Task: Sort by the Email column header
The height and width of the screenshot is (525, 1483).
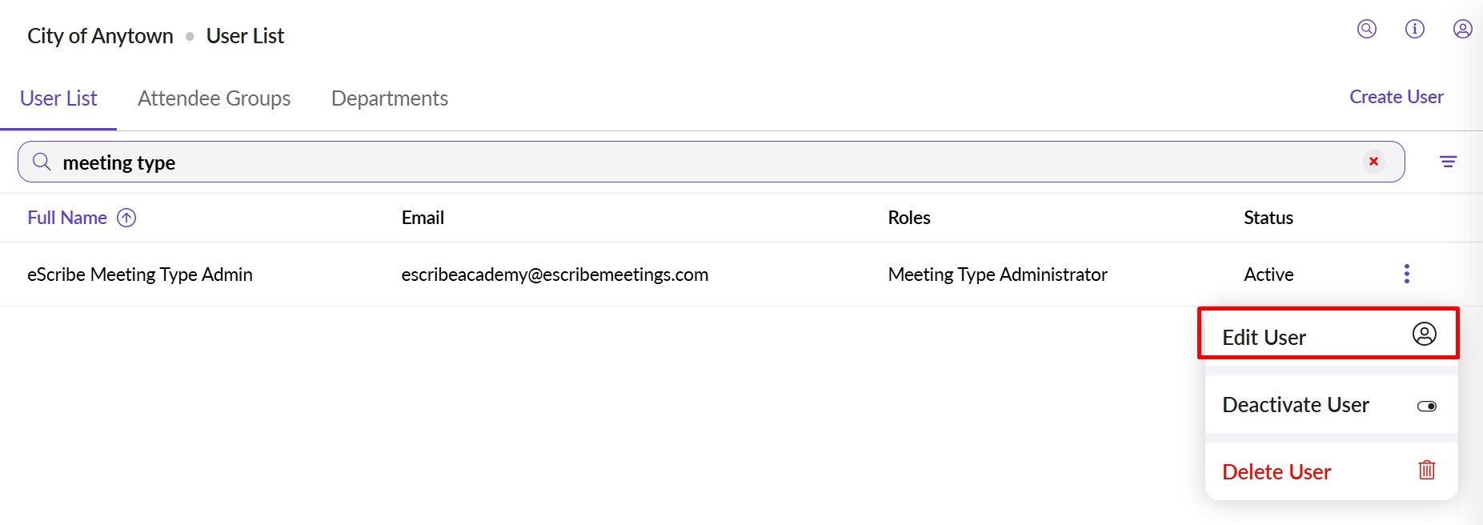Action: click(x=423, y=218)
